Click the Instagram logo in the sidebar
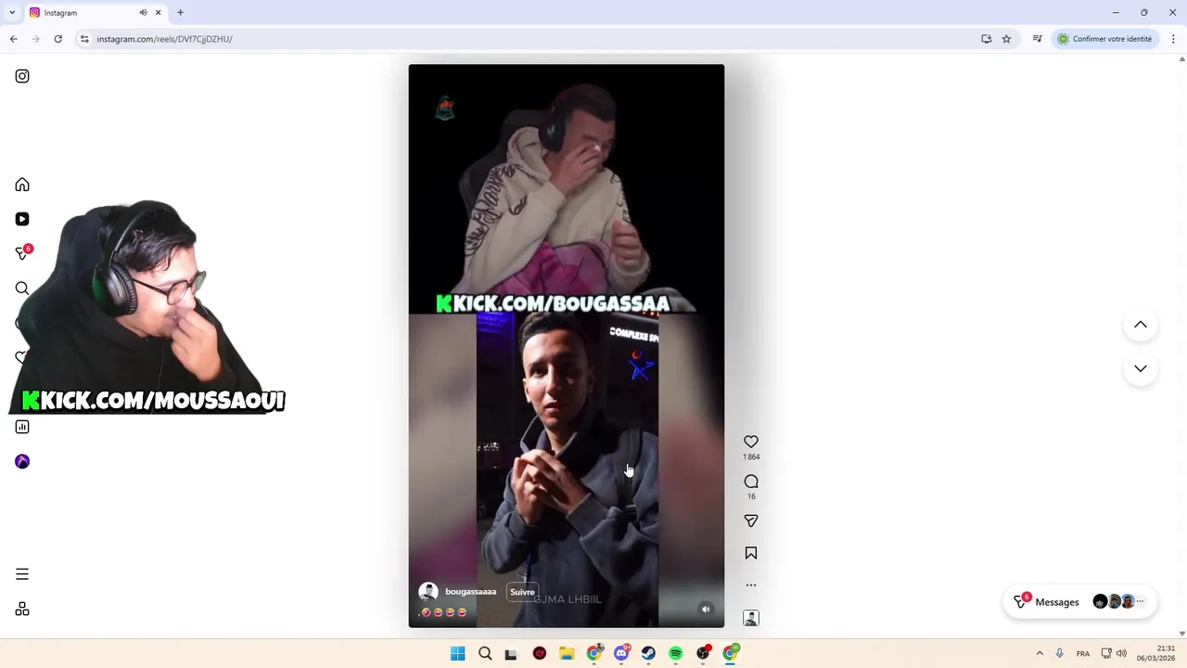The width and height of the screenshot is (1187, 668). click(x=22, y=76)
